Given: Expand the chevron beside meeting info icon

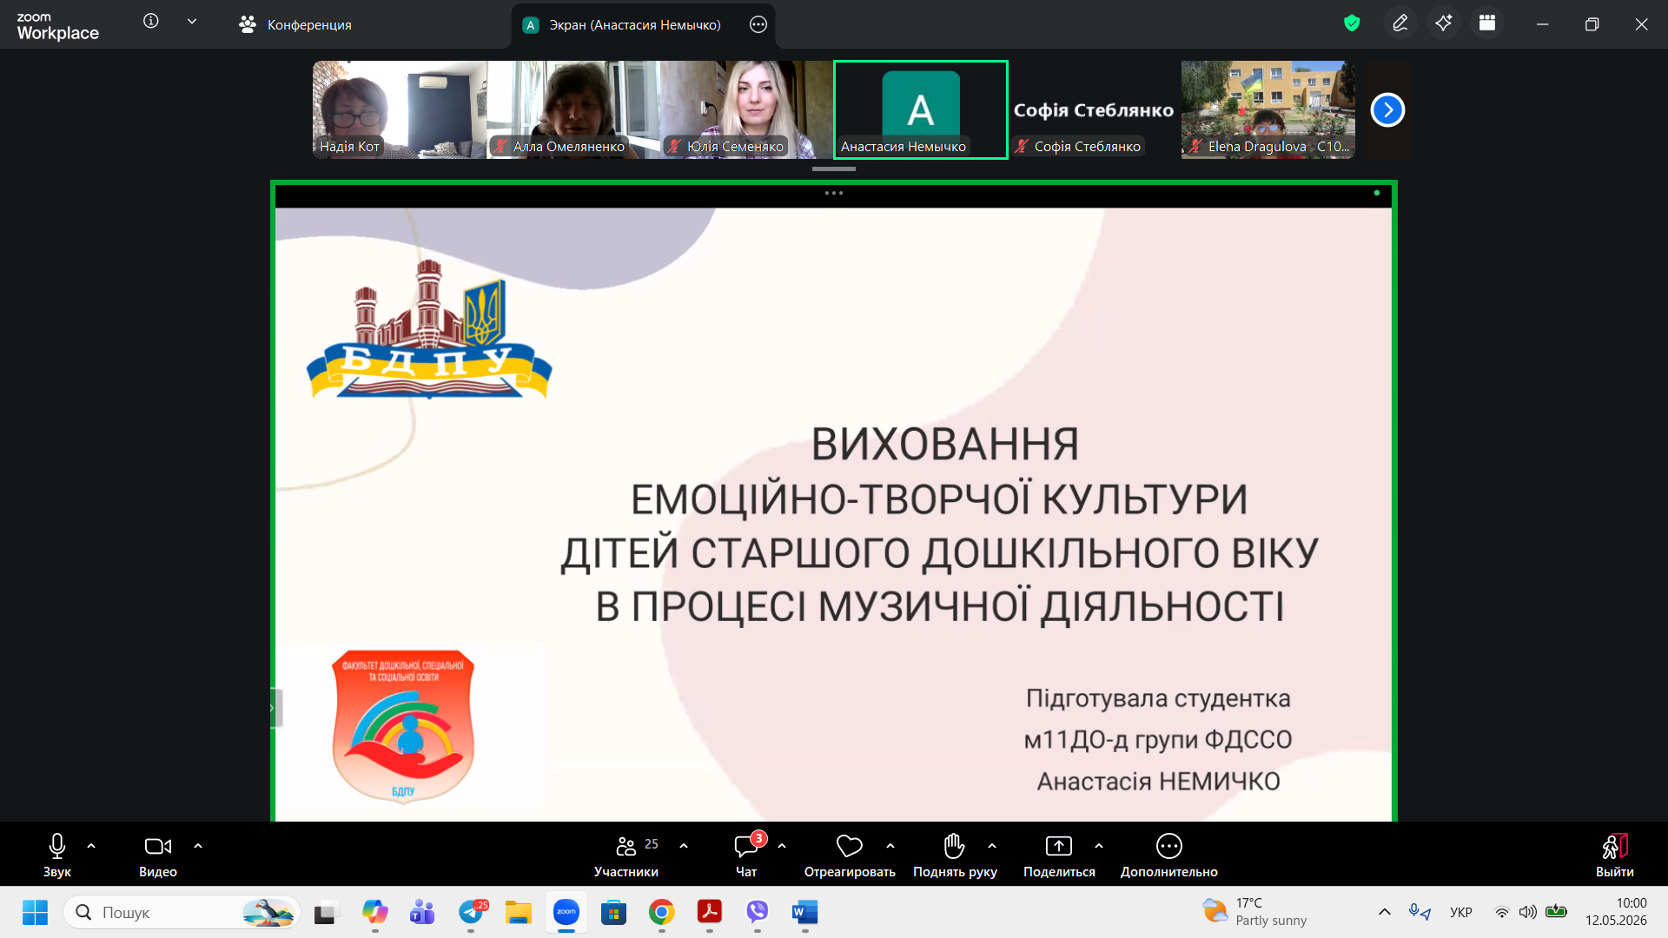Looking at the screenshot, I should click(x=192, y=22).
